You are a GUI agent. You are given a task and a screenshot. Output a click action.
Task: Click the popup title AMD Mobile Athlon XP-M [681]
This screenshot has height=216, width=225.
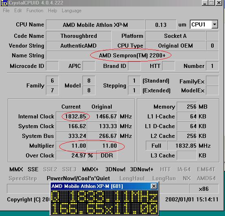[x=87, y=186]
